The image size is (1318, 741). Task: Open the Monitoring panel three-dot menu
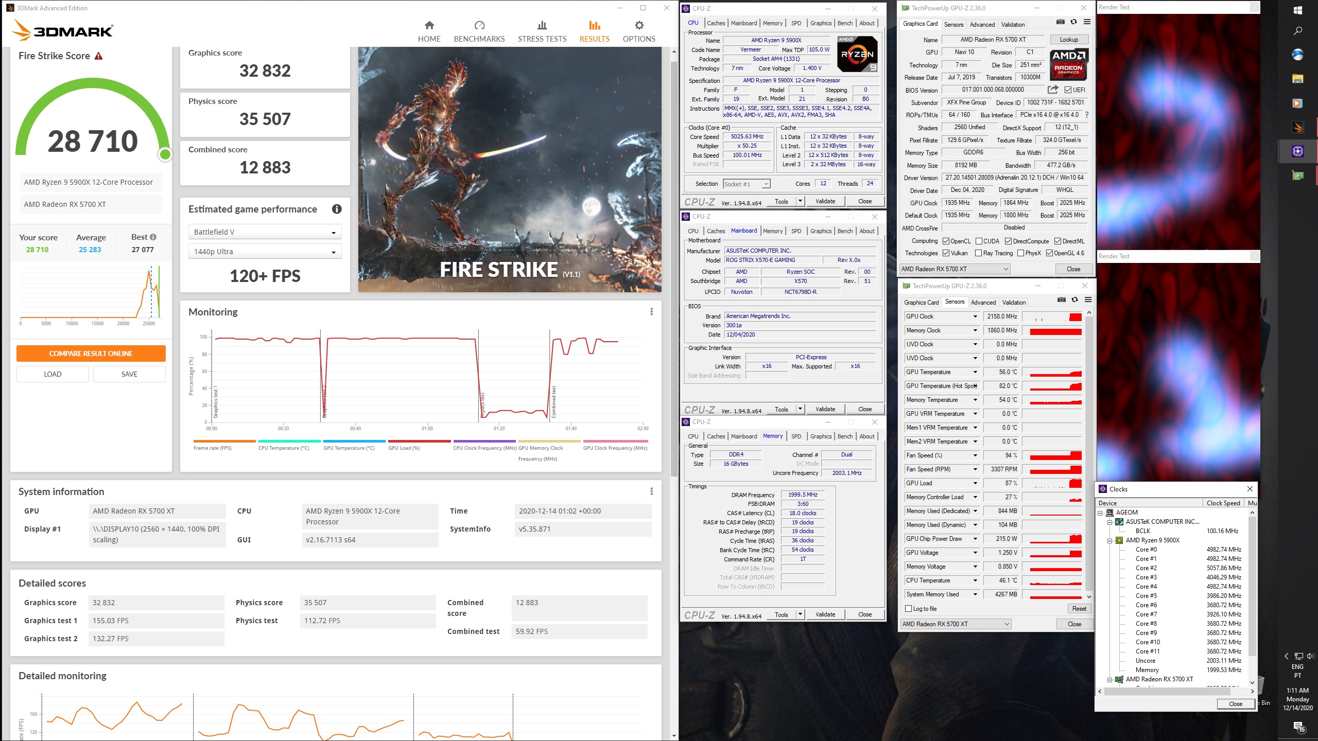pos(651,312)
